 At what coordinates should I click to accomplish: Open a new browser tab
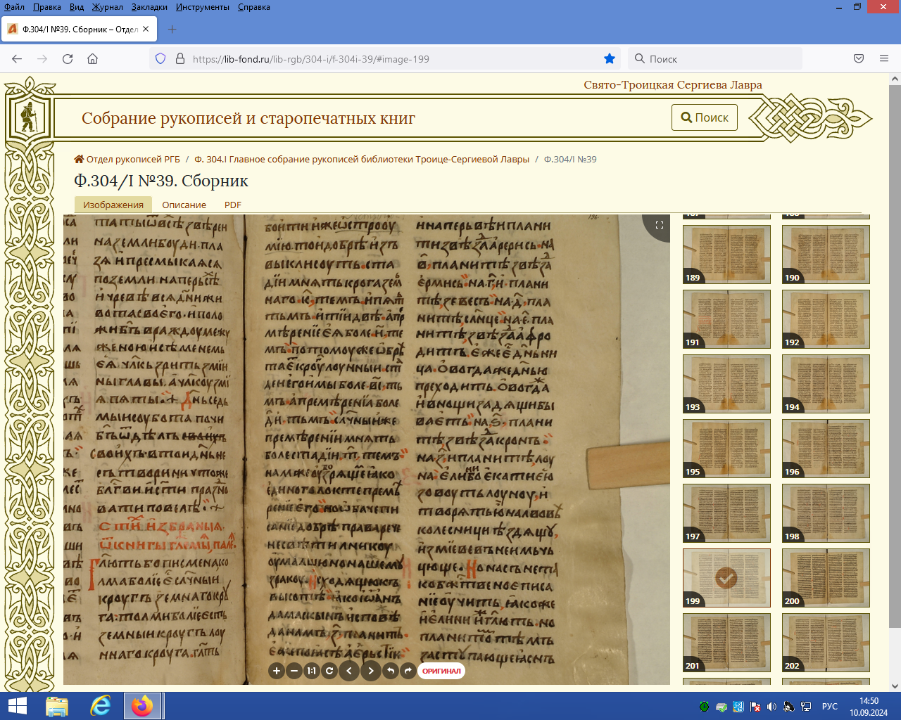tap(172, 30)
